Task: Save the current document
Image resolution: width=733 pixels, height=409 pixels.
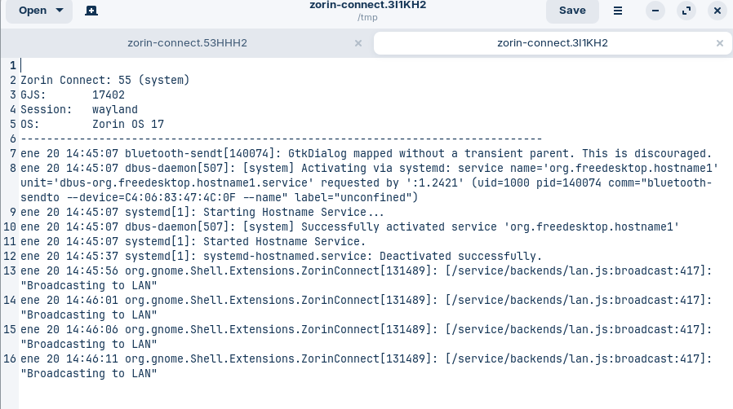Action: coord(572,11)
